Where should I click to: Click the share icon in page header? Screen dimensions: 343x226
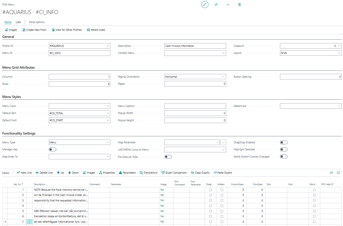coord(216,5)
